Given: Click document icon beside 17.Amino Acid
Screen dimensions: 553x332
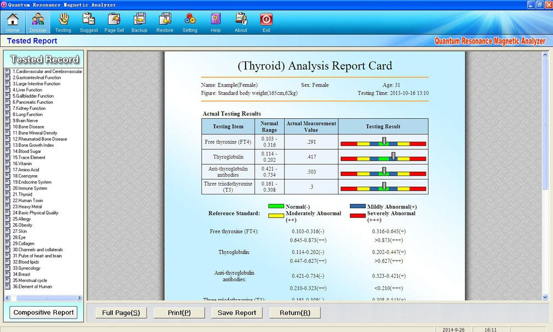Looking at the screenshot, I should coord(8,170).
